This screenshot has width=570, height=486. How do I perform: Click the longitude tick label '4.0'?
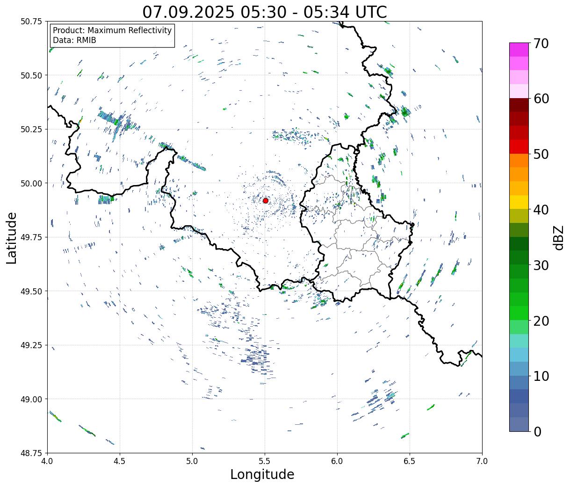click(47, 461)
